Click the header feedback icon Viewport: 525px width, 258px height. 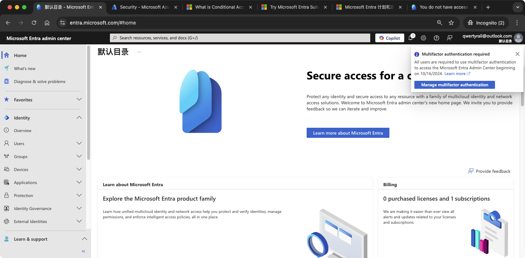pyautogui.click(x=449, y=38)
